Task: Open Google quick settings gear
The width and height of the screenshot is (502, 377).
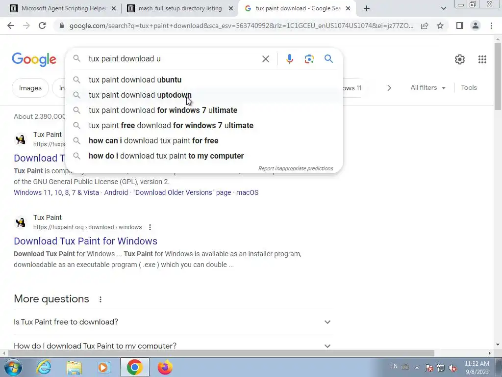Action: [x=460, y=59]
